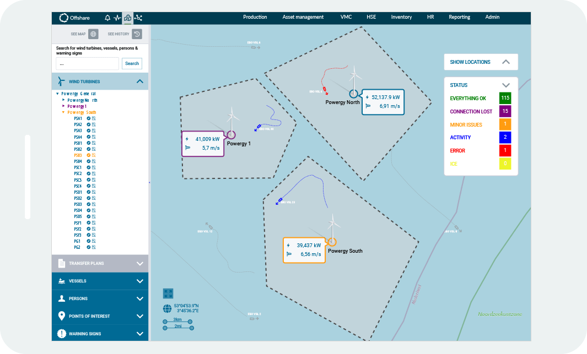
Task: Select turbine PSD5 in the tree
Action: [78, 216]
